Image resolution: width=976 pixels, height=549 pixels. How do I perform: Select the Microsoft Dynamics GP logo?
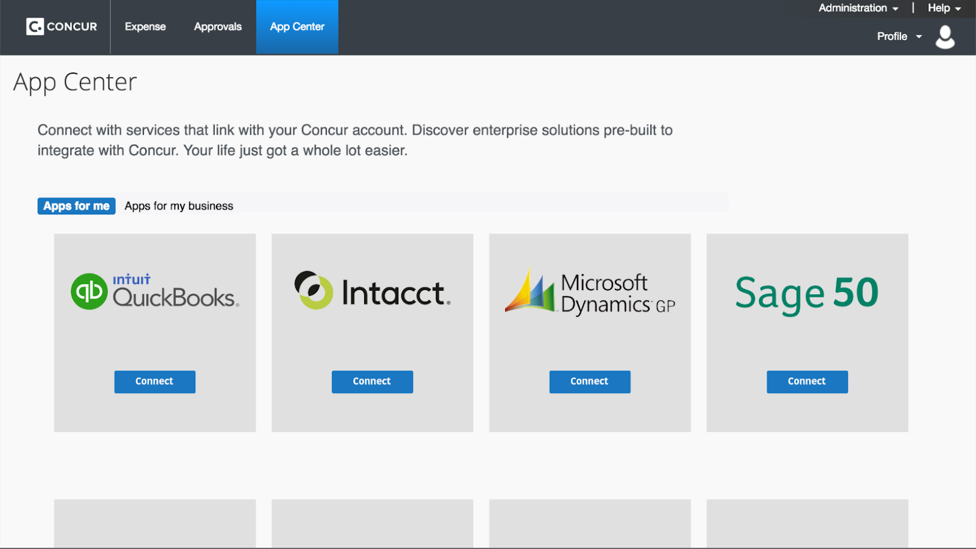coord(590,292)
